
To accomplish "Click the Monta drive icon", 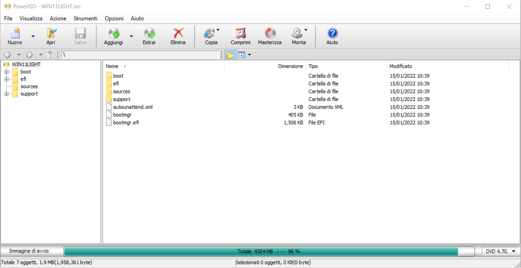I will 297,33.
